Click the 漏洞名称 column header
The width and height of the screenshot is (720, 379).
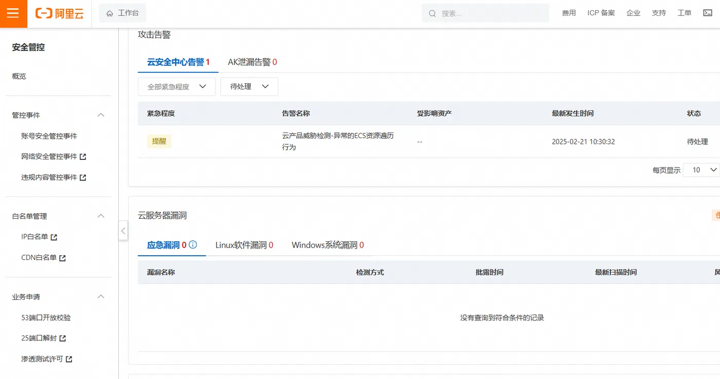161,272
